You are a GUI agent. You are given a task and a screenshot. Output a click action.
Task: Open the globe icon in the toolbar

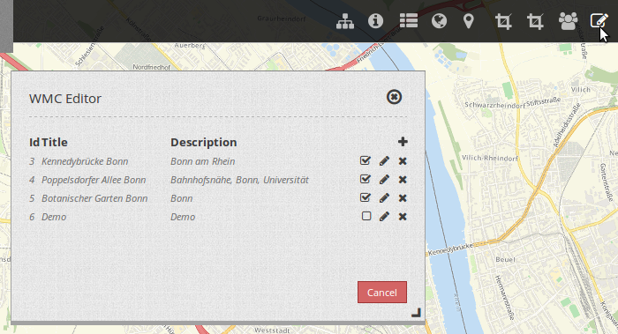pyautogui.click(x=439, y=21)
